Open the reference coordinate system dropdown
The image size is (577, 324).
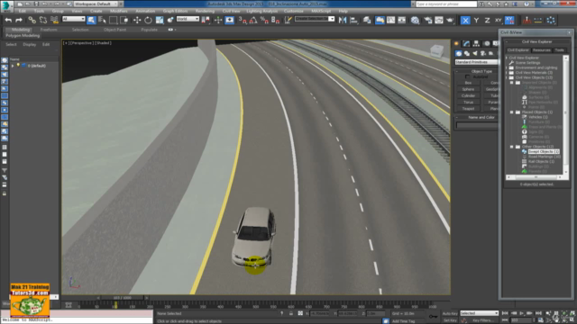pyautogui.click(x=188, y=19)
